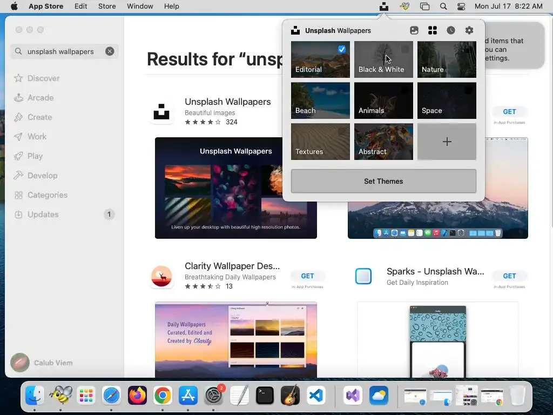Click the App Store icon in the Dock
Image resolution: width=553 pixels, height=415 pixels.
click(x=188, y=395)
